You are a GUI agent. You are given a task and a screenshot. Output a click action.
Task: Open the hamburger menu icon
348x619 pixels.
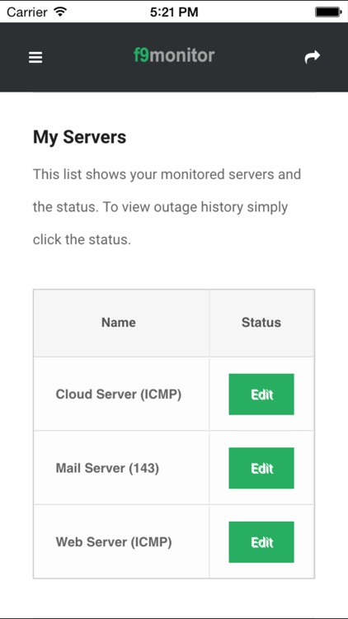pyautogui.click(x=35, y=58)
